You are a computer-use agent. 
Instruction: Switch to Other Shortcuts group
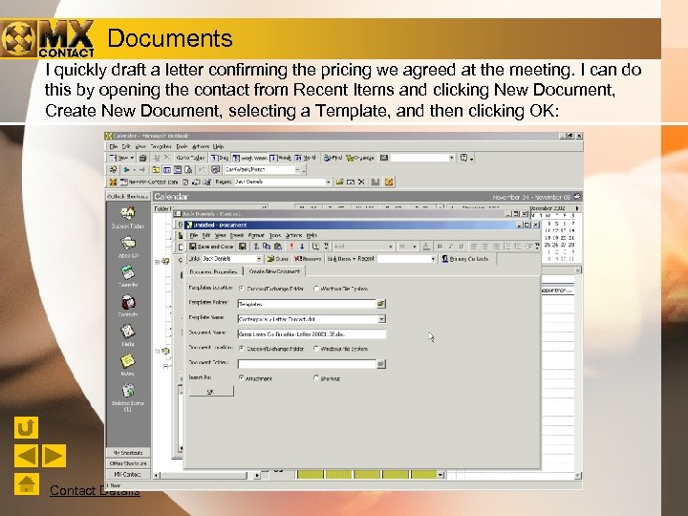pyautogui.click(x=128, y=463)
